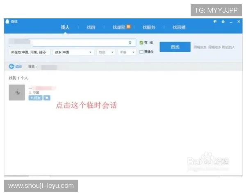Click the +好友 add friend button
Viewport: 246px width, 196px height.
point(35,98)
